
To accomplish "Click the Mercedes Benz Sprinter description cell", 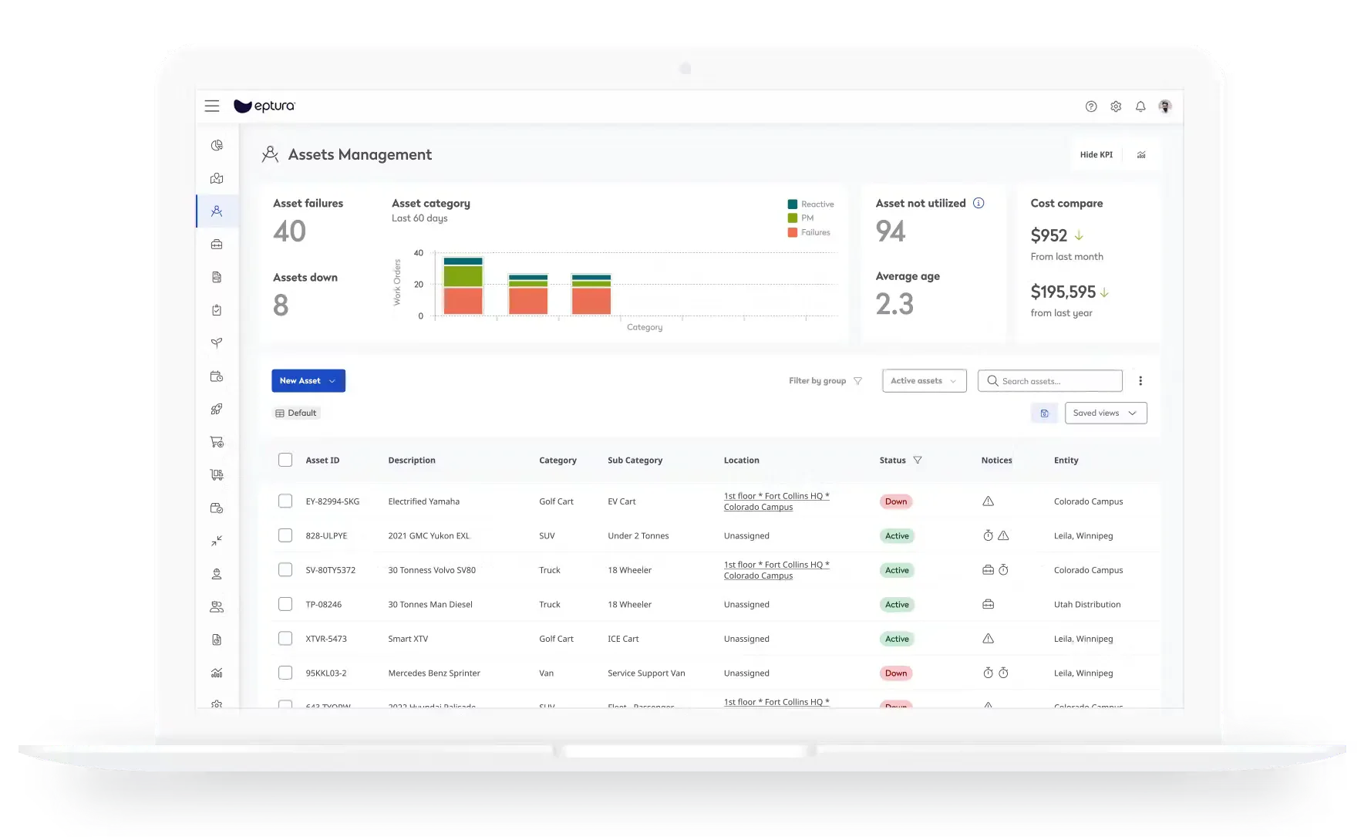I will click(x=434, y=673).
